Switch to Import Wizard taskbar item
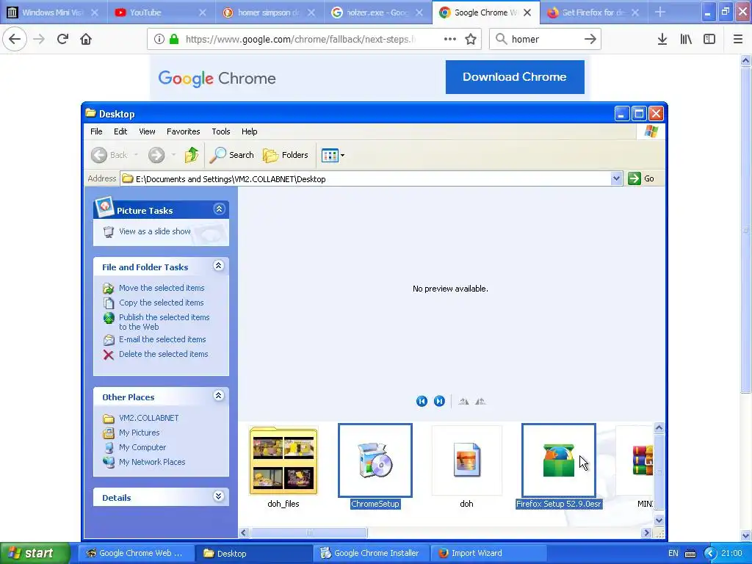752x564 pixels. [x=488, y=553]
